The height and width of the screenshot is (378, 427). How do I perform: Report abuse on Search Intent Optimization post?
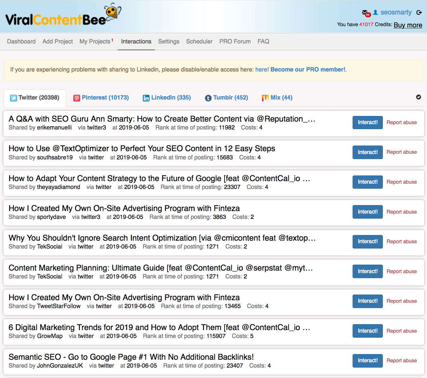click(x=401, y=242)
